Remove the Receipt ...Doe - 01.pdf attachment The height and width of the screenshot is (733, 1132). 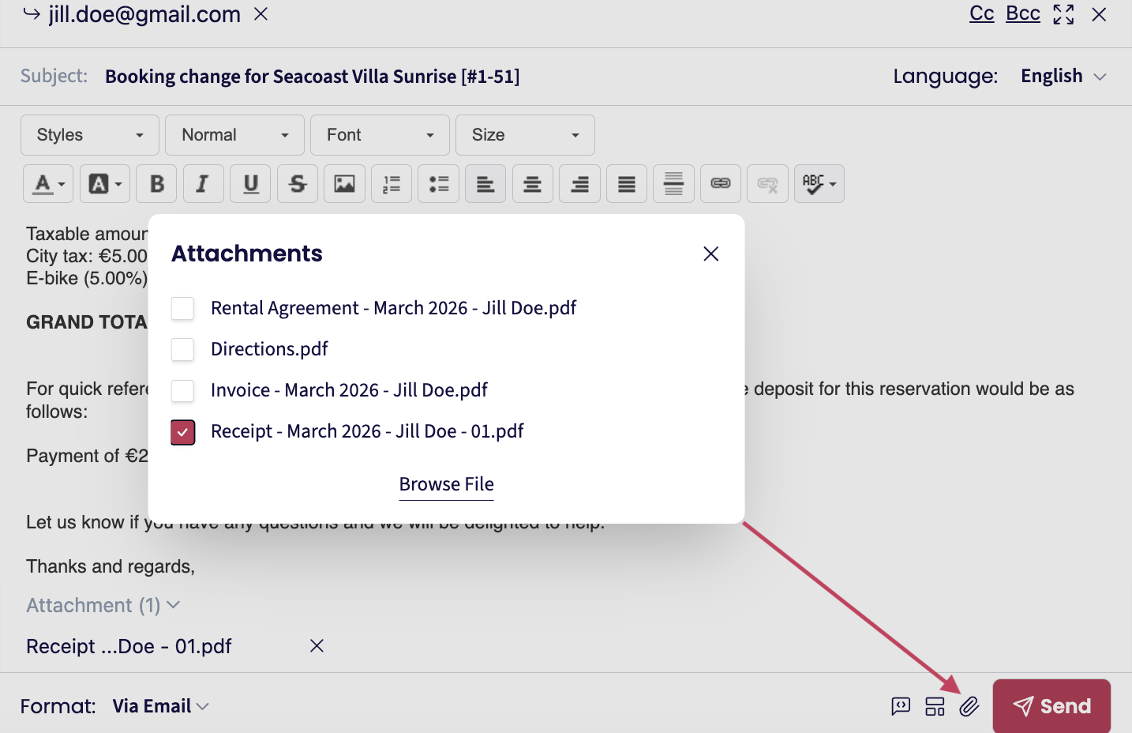(317, 646)
